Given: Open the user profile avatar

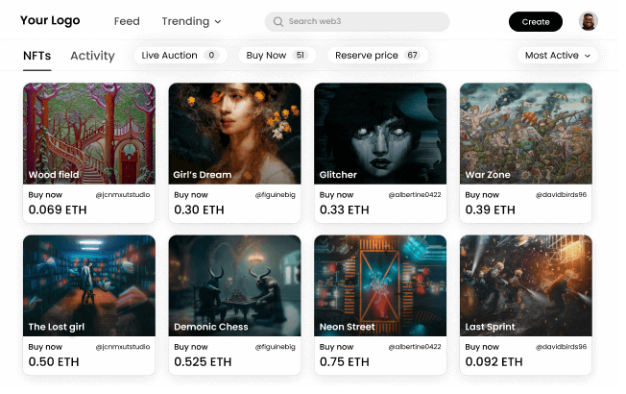Looking at the screenshot, I should (x=588, y=21).
